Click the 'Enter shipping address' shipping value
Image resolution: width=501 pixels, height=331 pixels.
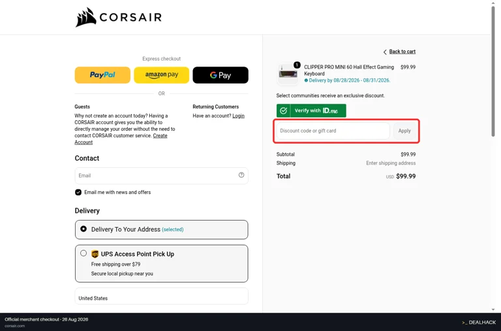(391, 163)
